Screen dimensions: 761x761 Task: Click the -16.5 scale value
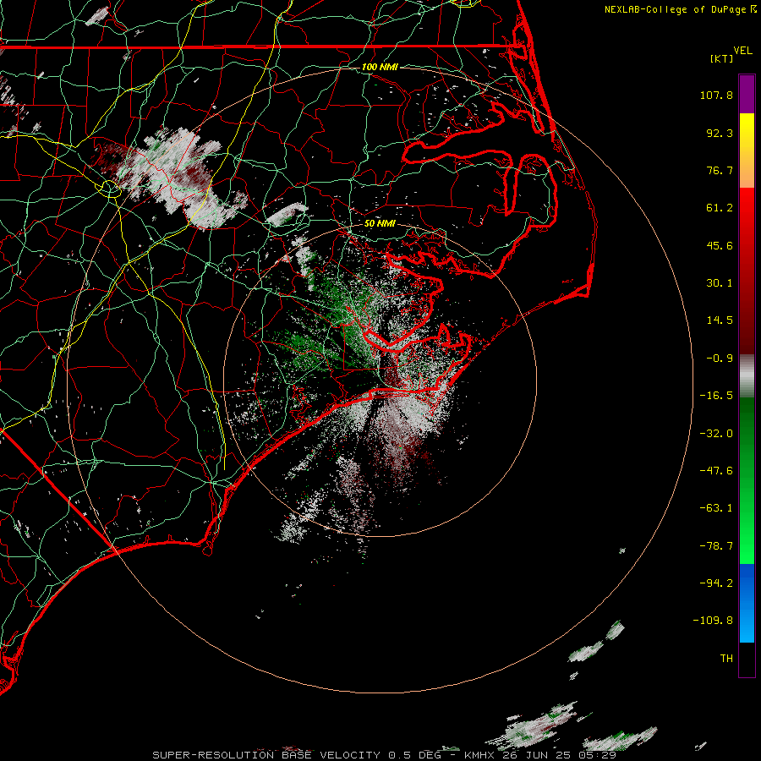click(716, 396)
